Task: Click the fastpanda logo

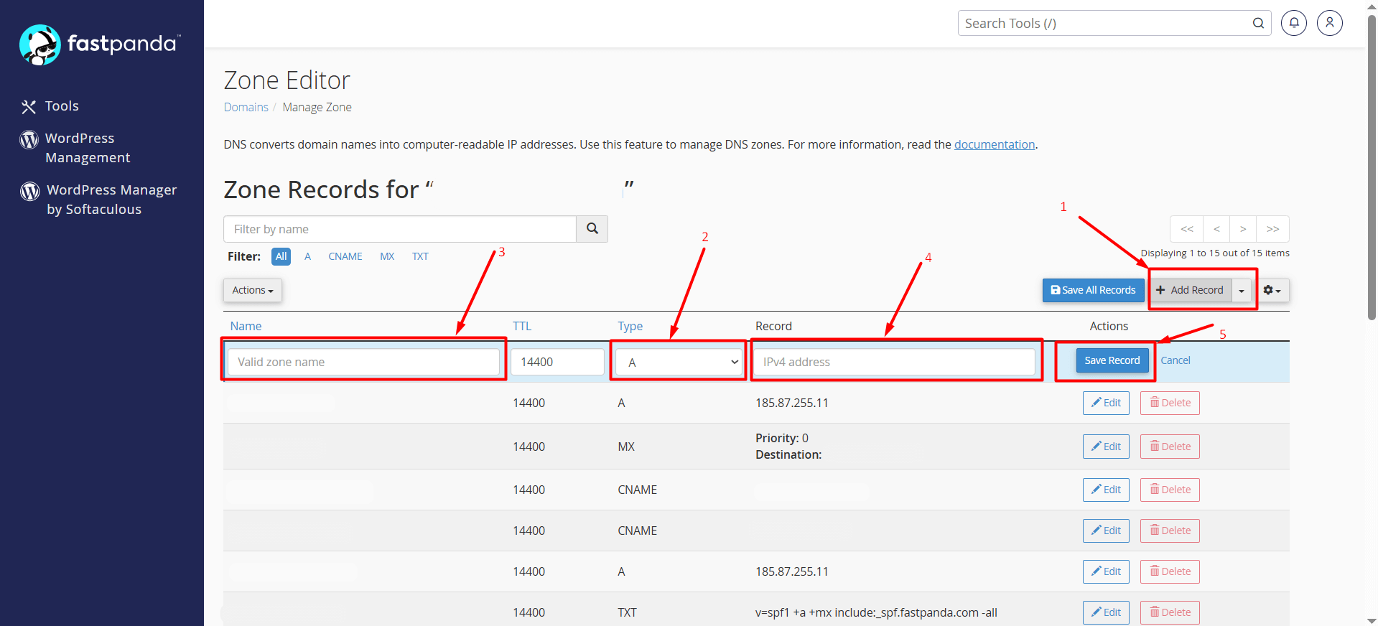Action: tap(100, 45)
